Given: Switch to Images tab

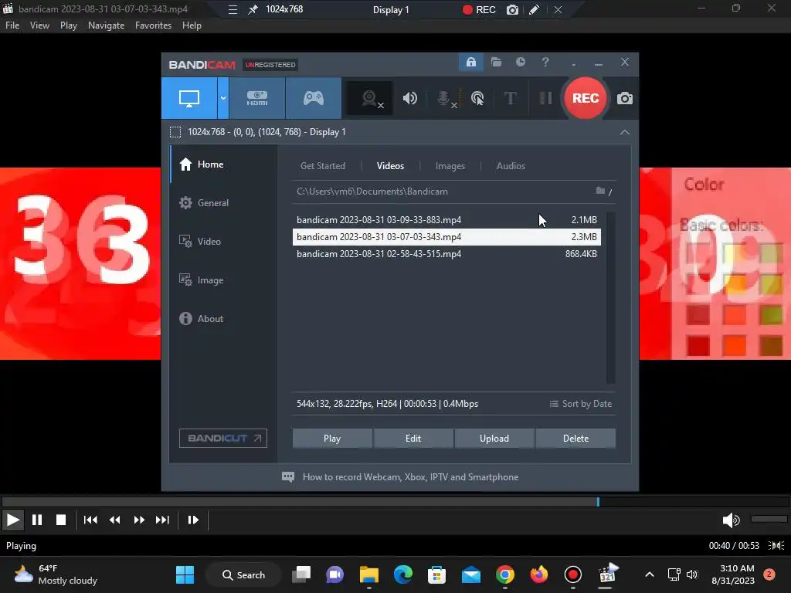Looking at the screenshot, I should pyautogui.click(x=450, y=166).
